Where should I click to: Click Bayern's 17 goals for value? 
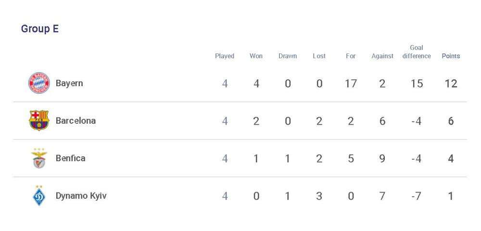click(351, 83)
